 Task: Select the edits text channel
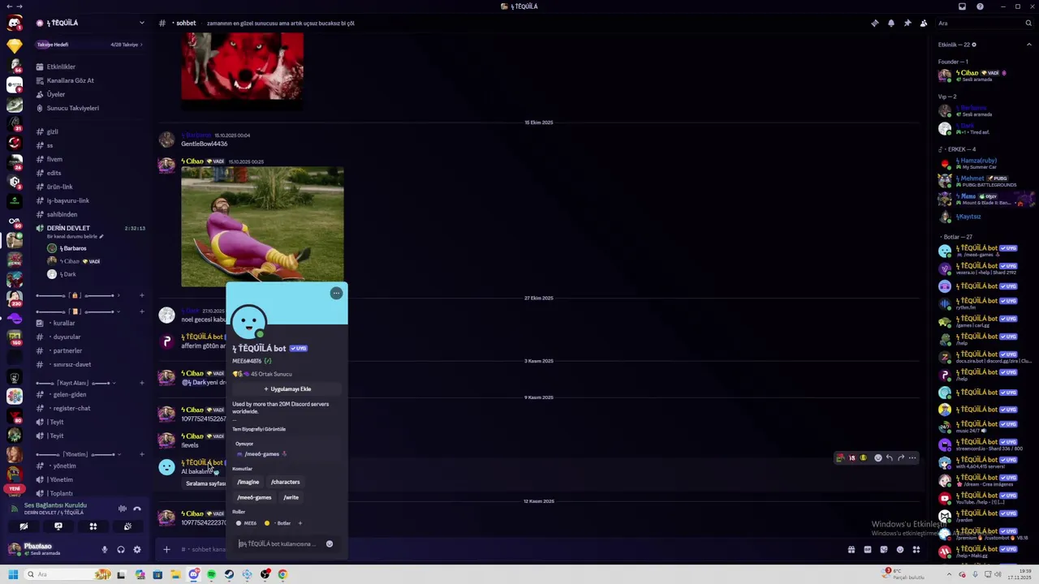[x=89, y=173]
